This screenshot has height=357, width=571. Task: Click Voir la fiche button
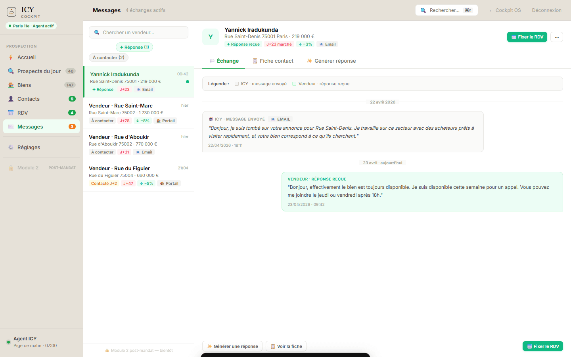(286, 346)
